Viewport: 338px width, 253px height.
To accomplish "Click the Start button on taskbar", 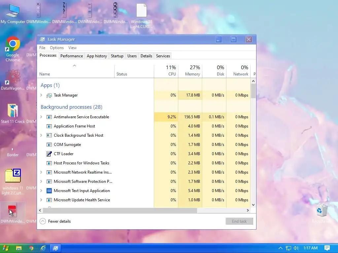I will click(x=5, y=248).
